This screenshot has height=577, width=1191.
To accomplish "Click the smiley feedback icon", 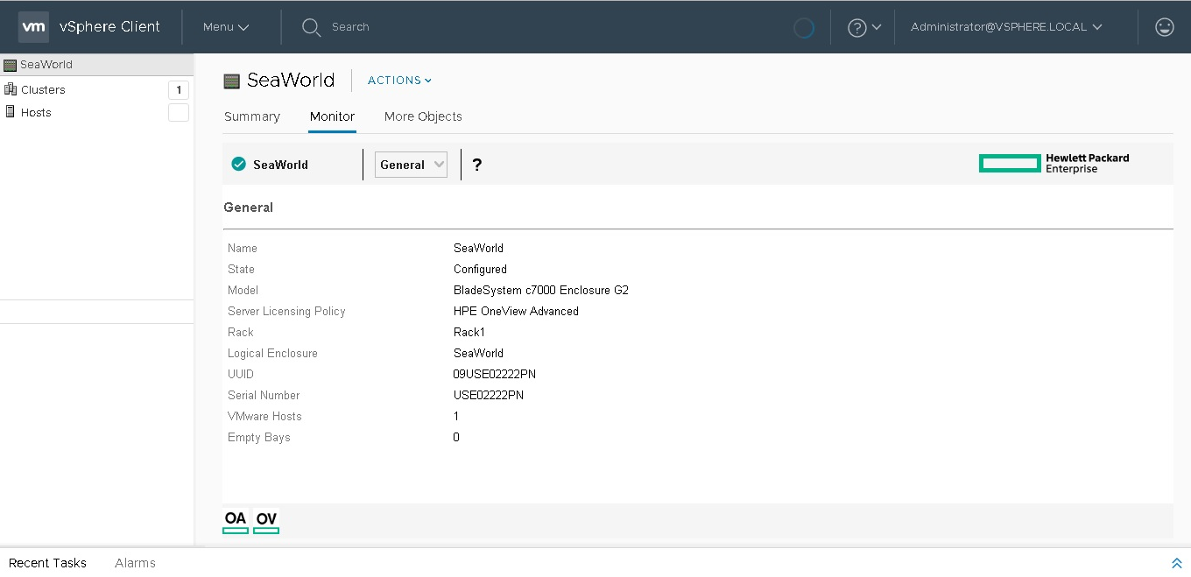I will click(x=1164, y=27).
